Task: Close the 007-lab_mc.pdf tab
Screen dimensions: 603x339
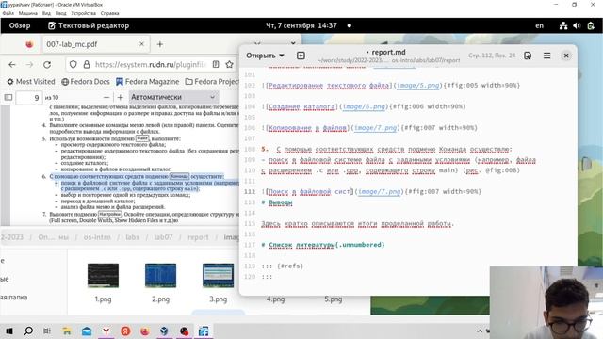Action: click(141, 44)
